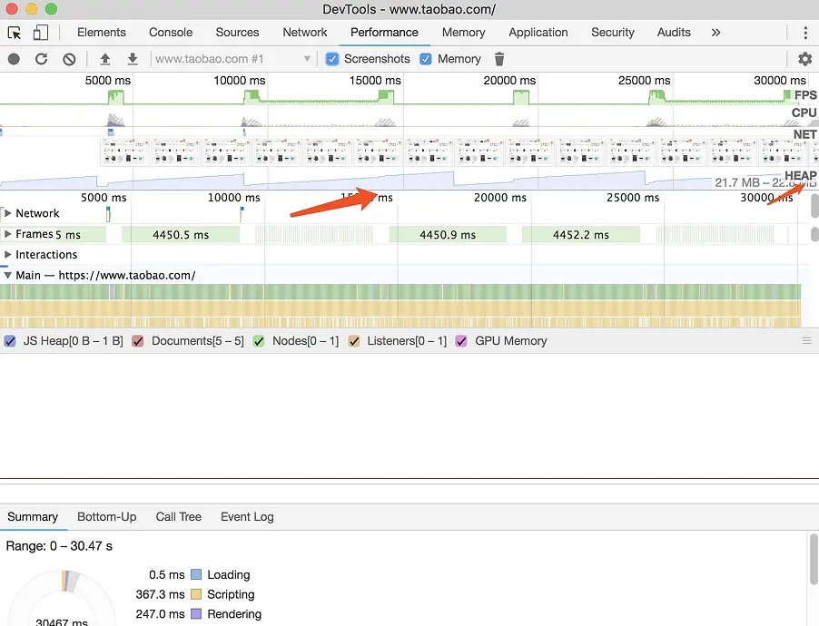Switch to the Elements tab
819x626 pixels.
coord(102,33)
